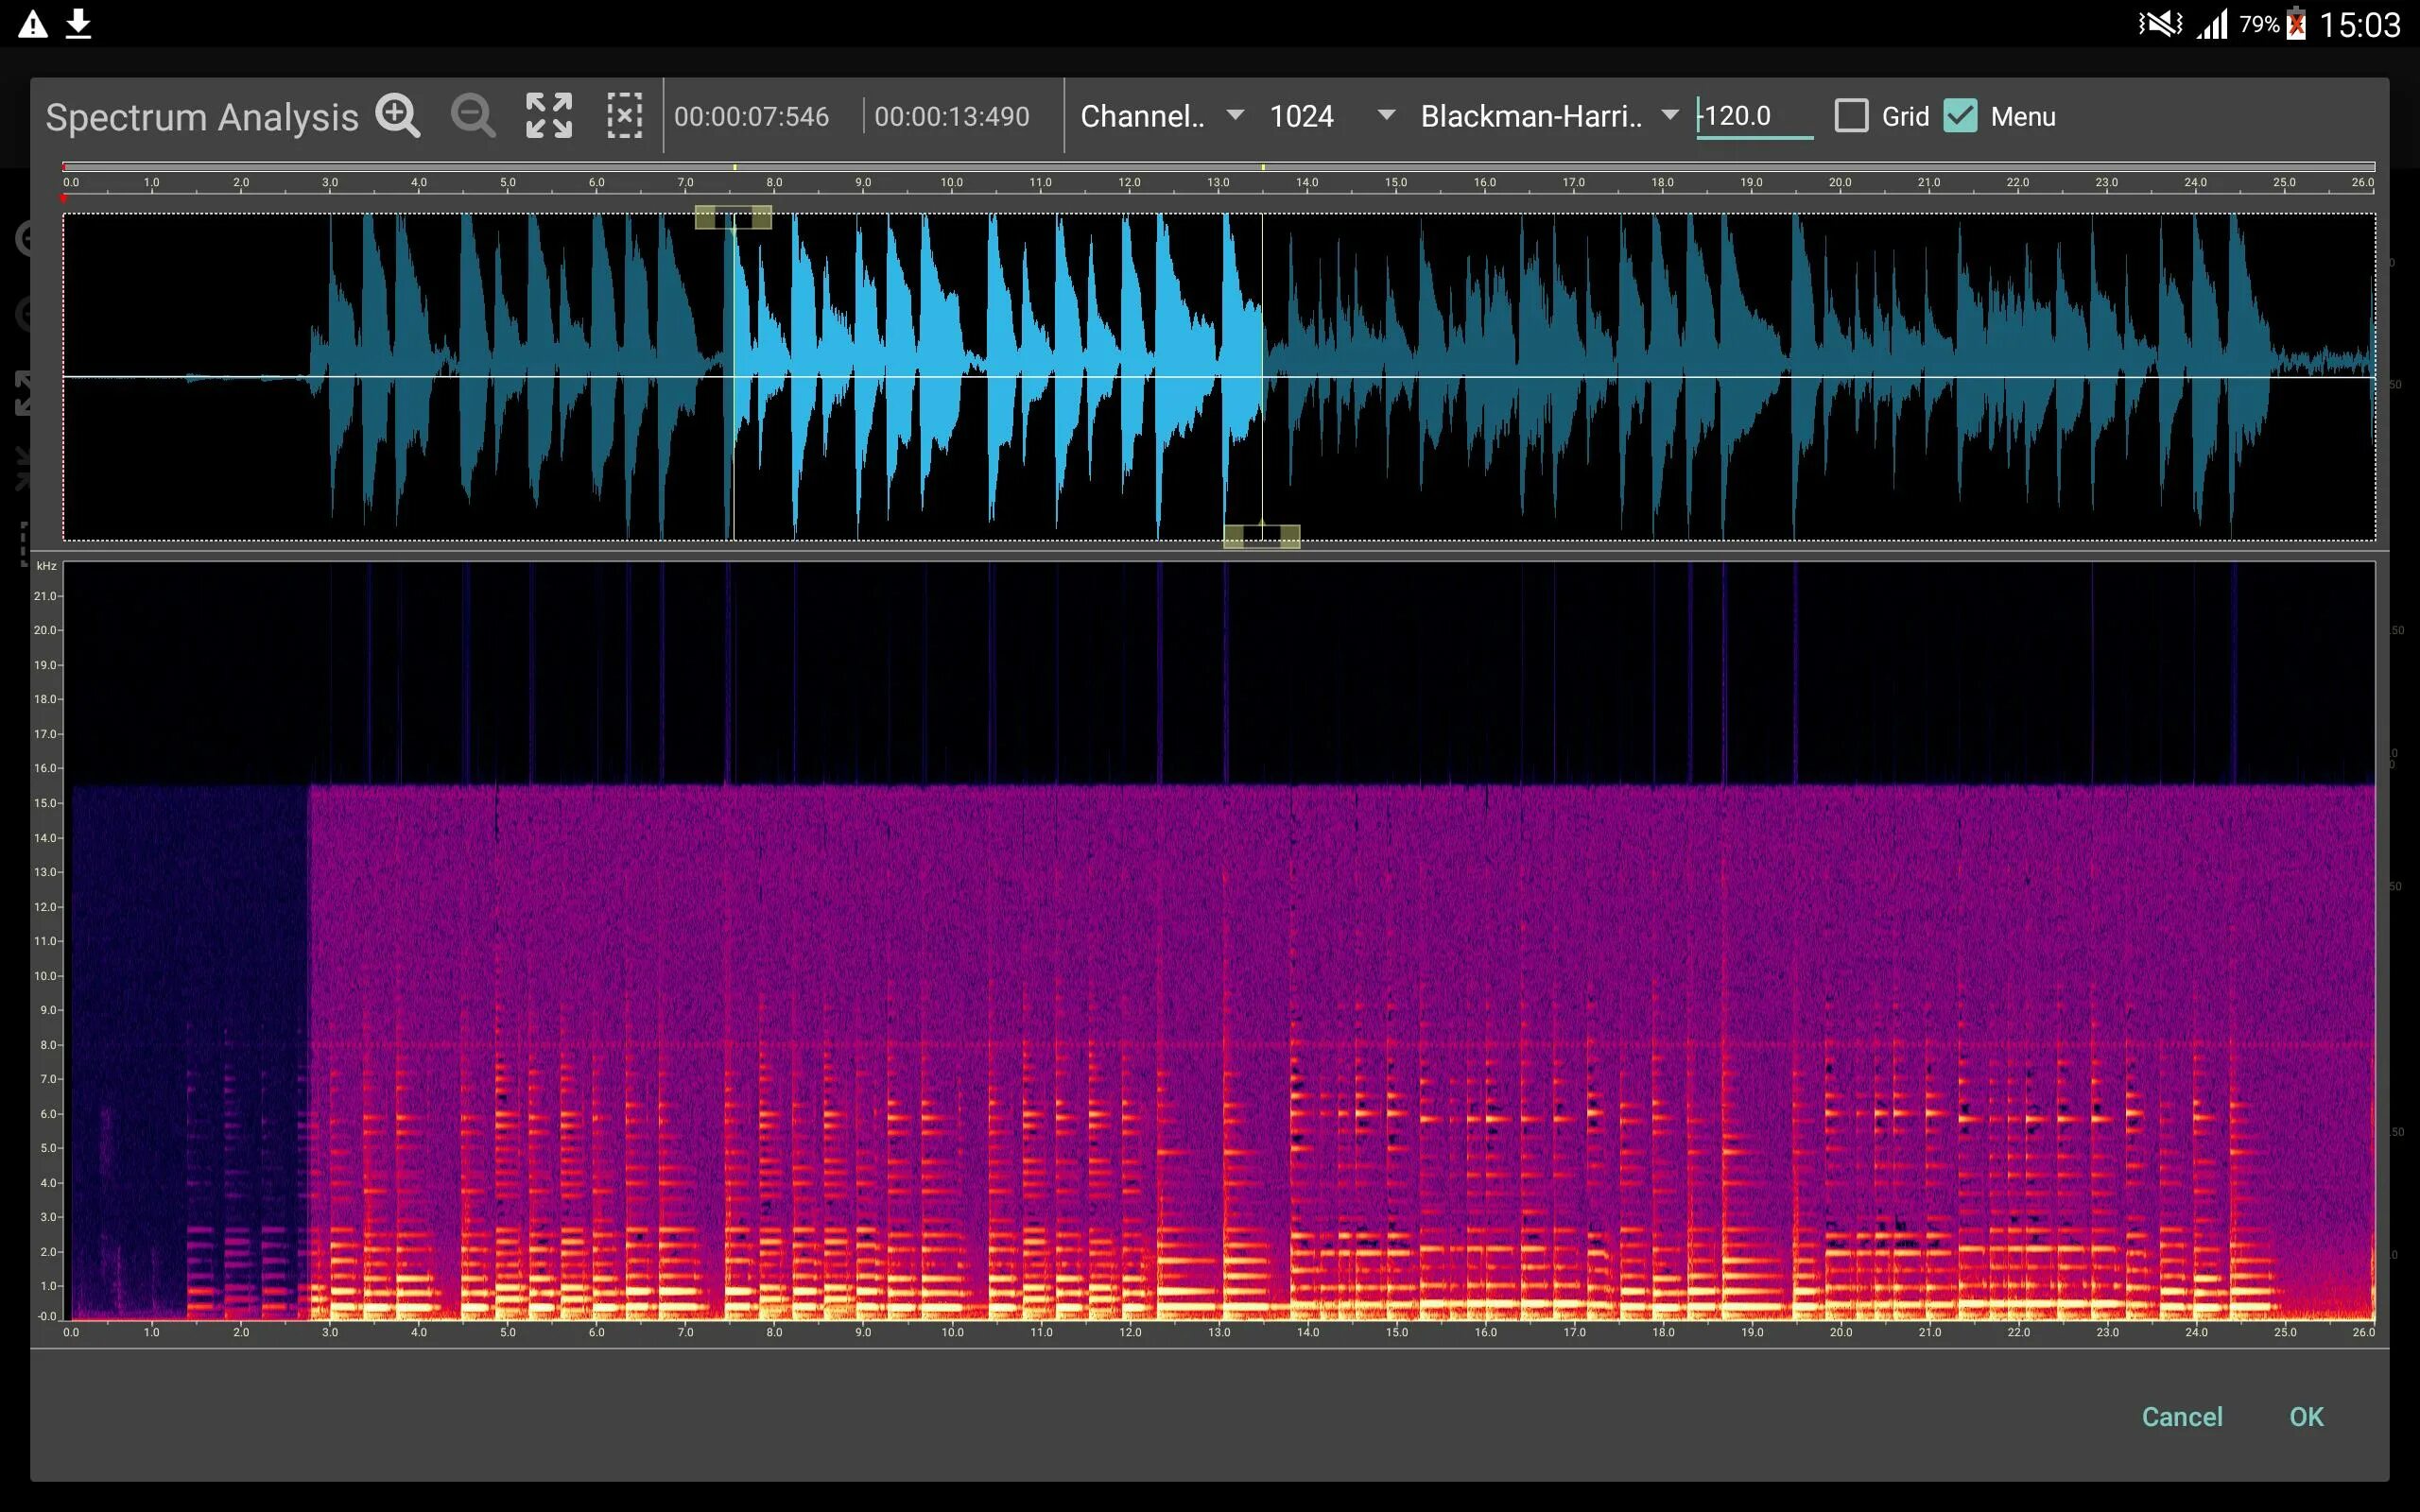
Task: Enable the Grid checkbox
Action: 1851,116
